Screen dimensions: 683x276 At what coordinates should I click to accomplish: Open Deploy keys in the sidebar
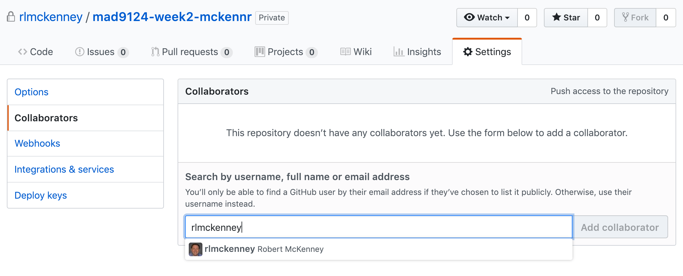tap(85, 195)
